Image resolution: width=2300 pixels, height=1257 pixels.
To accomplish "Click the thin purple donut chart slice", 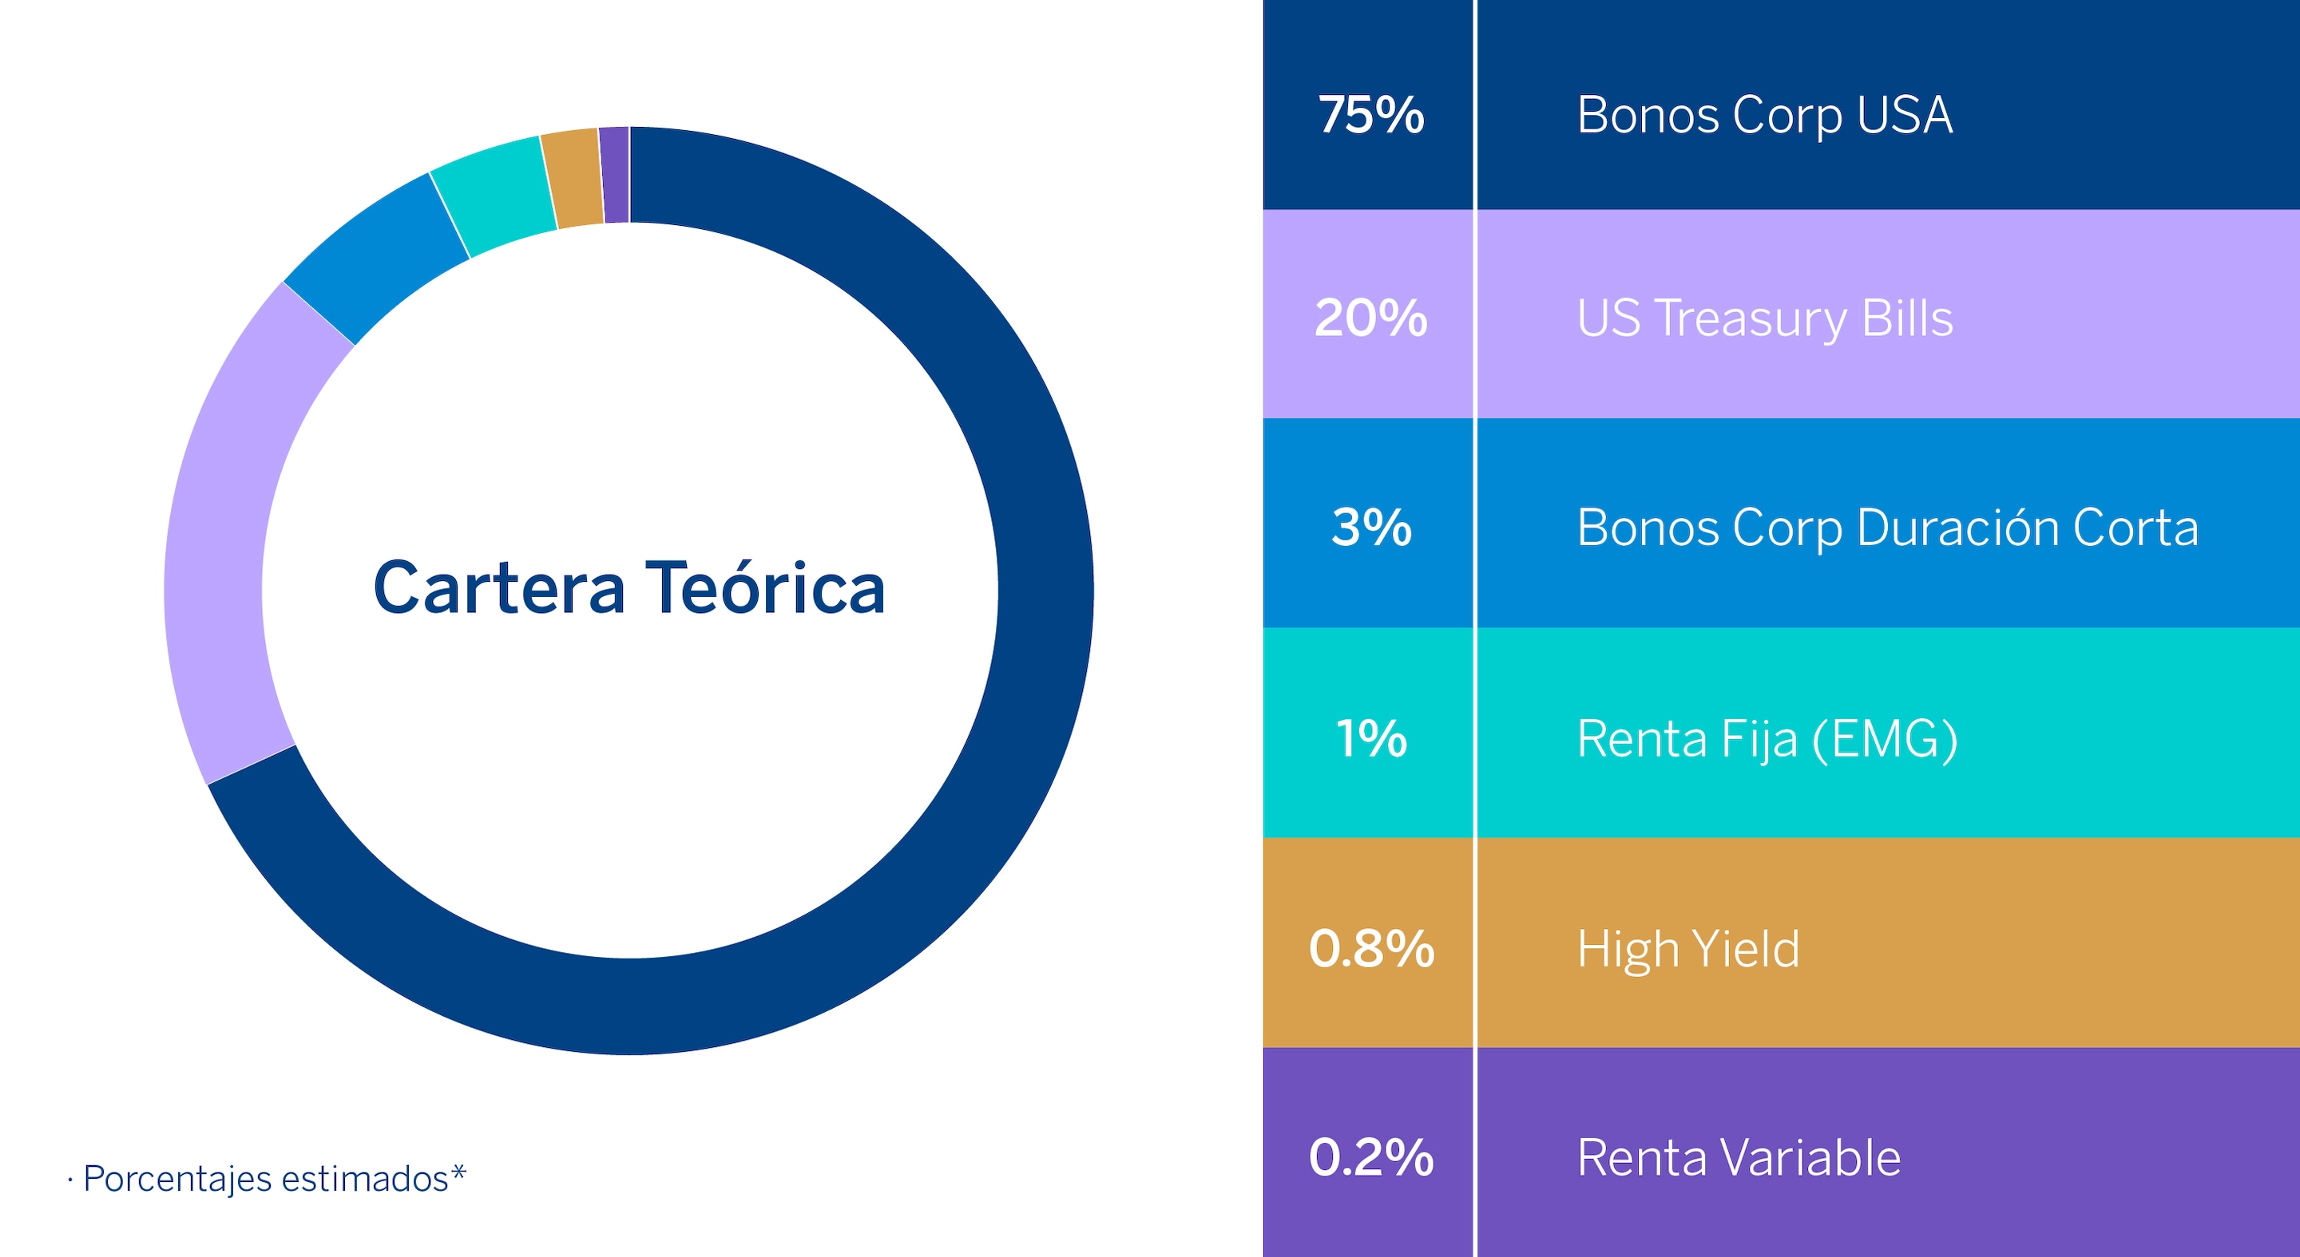I will (x=615, y=175).
